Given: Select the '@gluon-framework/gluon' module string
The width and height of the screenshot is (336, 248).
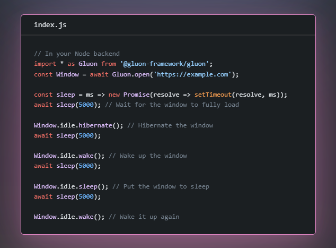Looking at the screenshot, I should (166, 64).
